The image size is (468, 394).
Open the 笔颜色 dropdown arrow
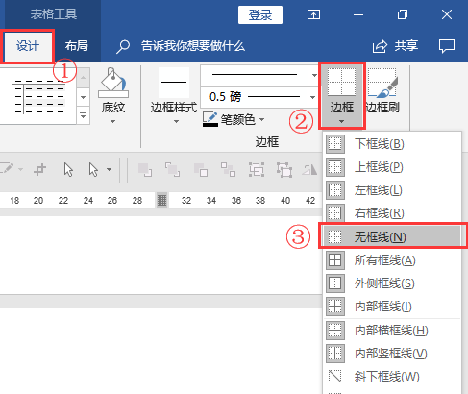pyautogui.click(x=261, y=119)
